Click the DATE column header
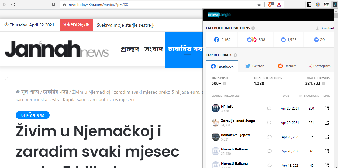The width and height of the screenshot is (338, 168). click(x=286, y=96)
